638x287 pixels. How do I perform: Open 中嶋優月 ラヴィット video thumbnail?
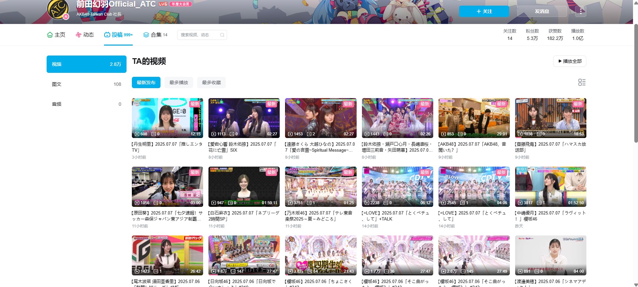pos(551,187)
